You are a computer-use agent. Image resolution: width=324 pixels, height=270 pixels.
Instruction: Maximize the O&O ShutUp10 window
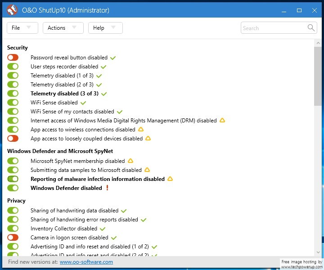(299, 10)
